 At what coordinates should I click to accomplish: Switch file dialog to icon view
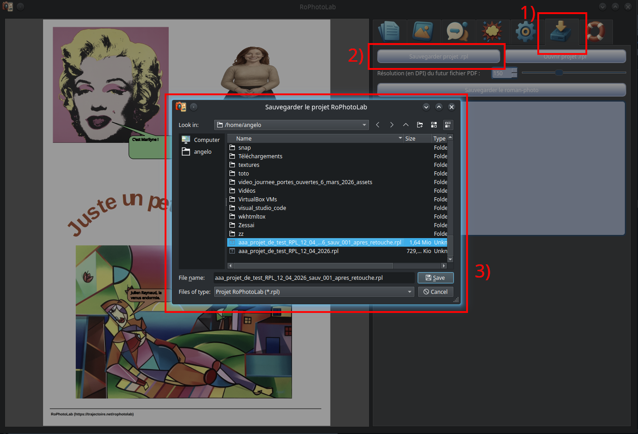tap(434, 125)
